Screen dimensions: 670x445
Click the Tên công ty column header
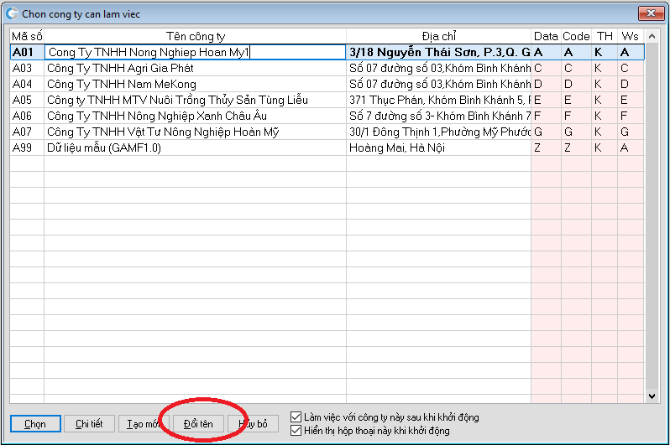pos(196,36)
